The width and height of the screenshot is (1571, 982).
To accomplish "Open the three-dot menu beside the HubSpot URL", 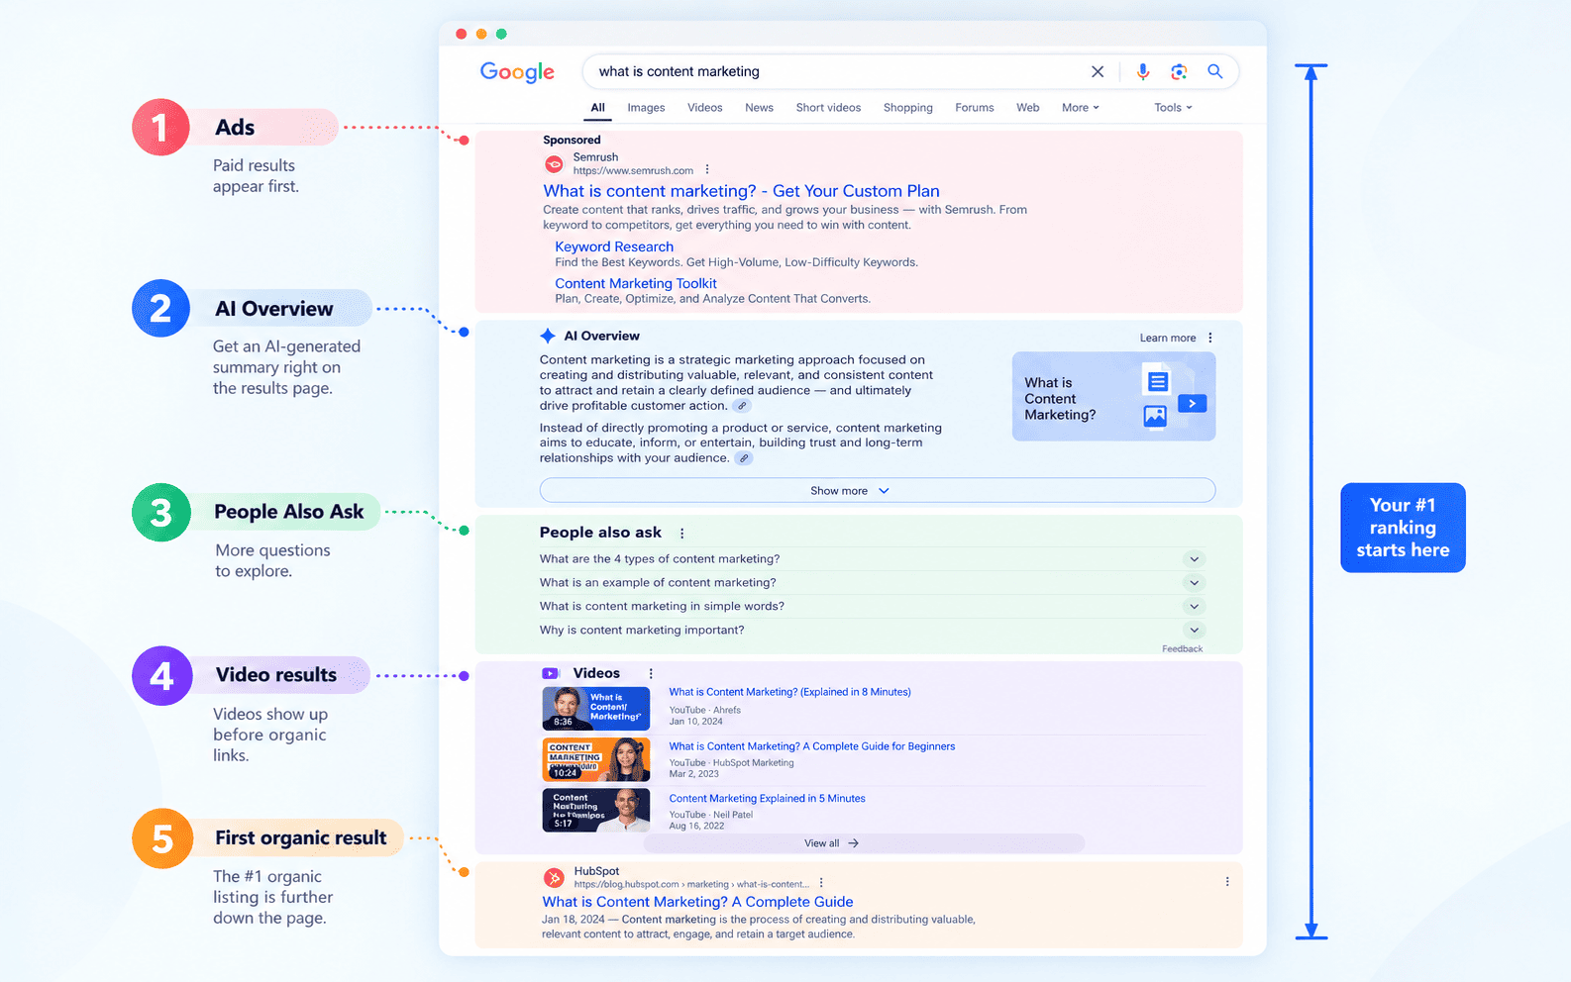I will point(821,883).
